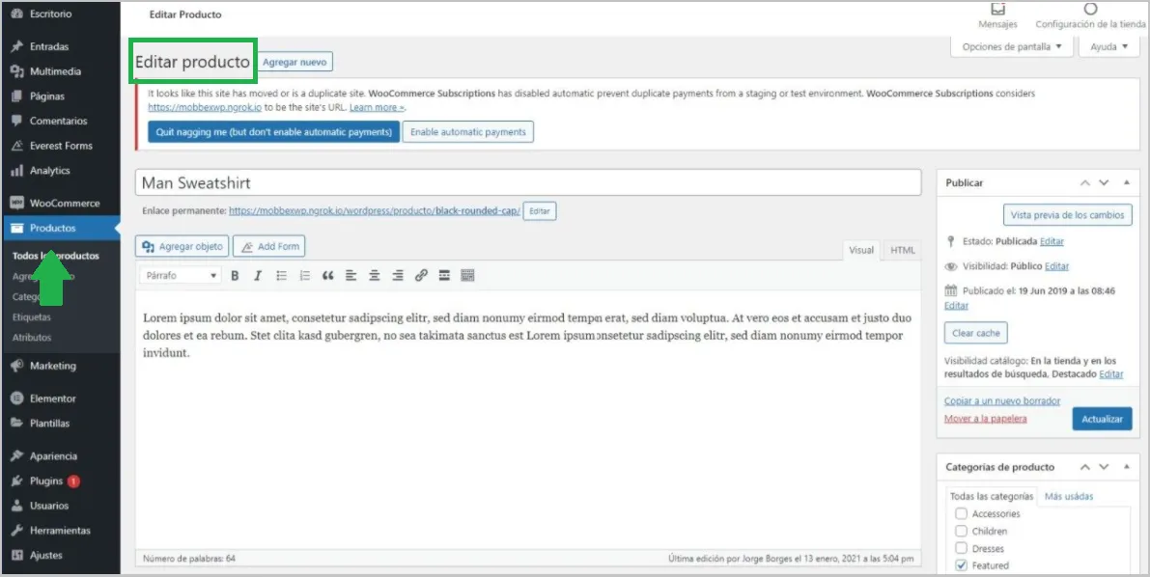The height and width of the screenshot is (577, 1150).
Task: Apply italic formatting in editor toolbar
Action: click(x=258, y=276)
